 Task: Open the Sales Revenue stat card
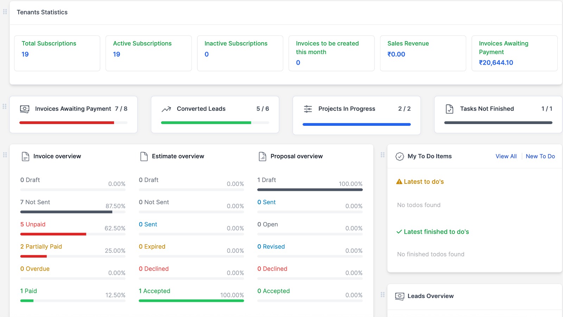point(423,53)
